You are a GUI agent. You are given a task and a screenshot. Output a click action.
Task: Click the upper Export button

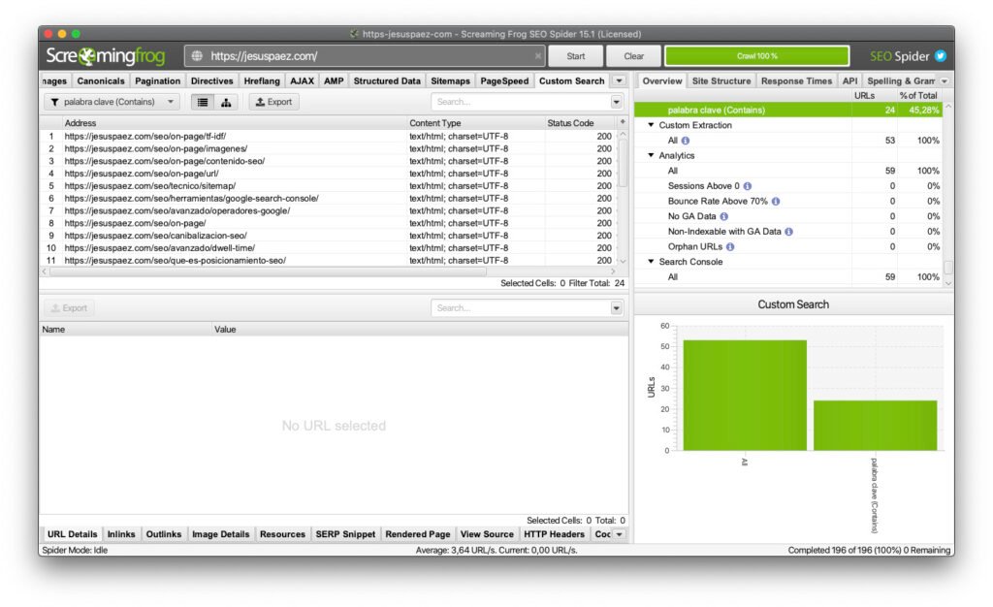[273, 102]
